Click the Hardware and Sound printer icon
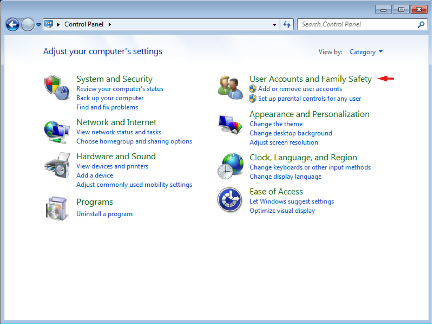The width and height of the screenshot is (432, 324). coord(56,166)
